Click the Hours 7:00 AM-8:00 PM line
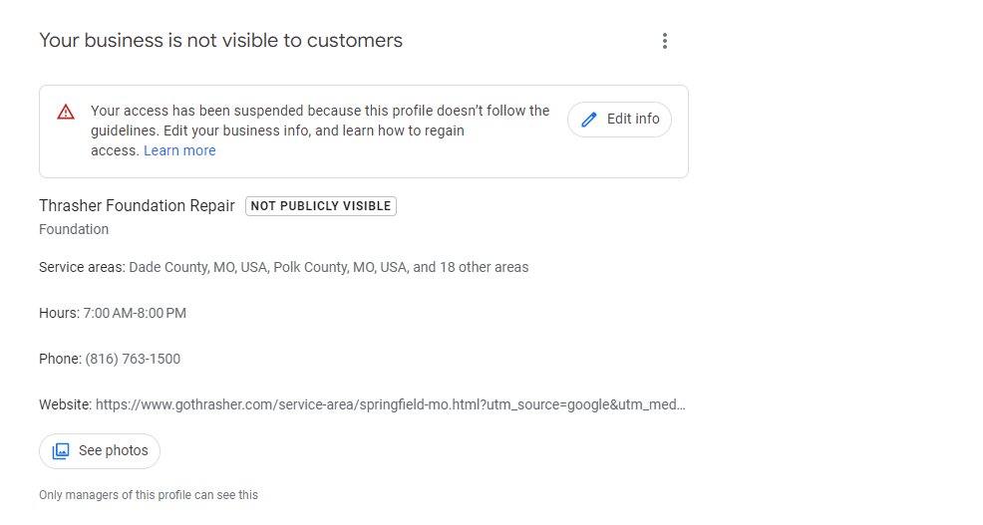Screen dimensions: 983x525 click(113, 313)
